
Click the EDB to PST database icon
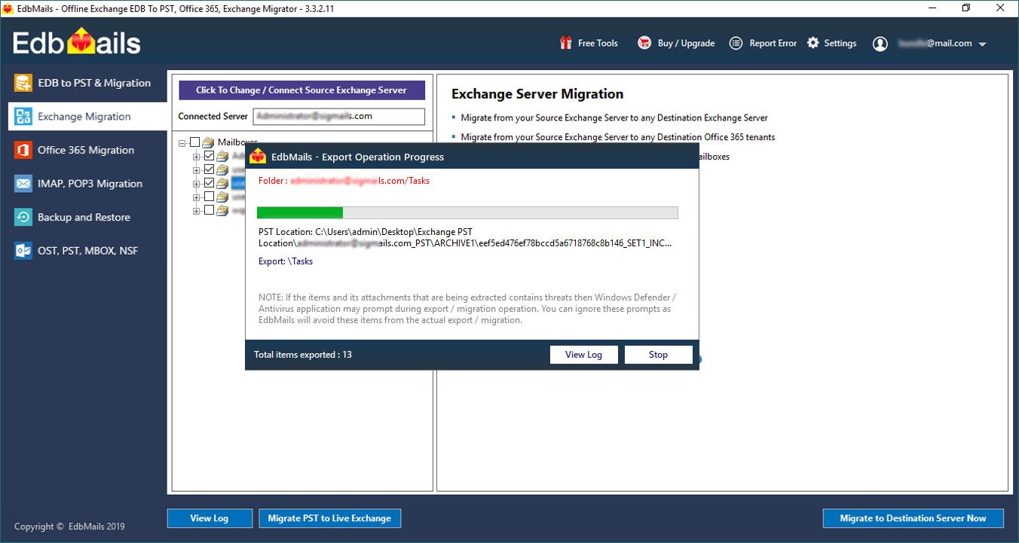click(x=23, y=83)
